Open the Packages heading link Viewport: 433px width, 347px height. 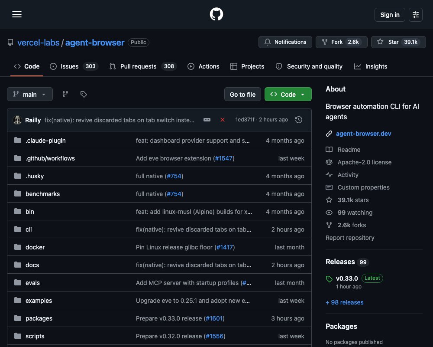pyautogui.click(x=341, y=327)
